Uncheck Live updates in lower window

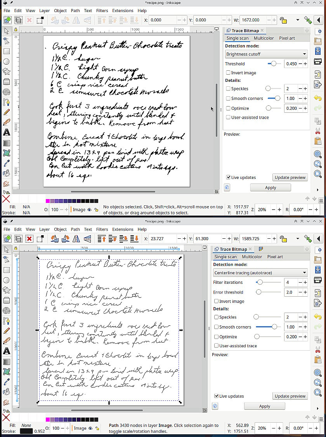tap(216, 396)
